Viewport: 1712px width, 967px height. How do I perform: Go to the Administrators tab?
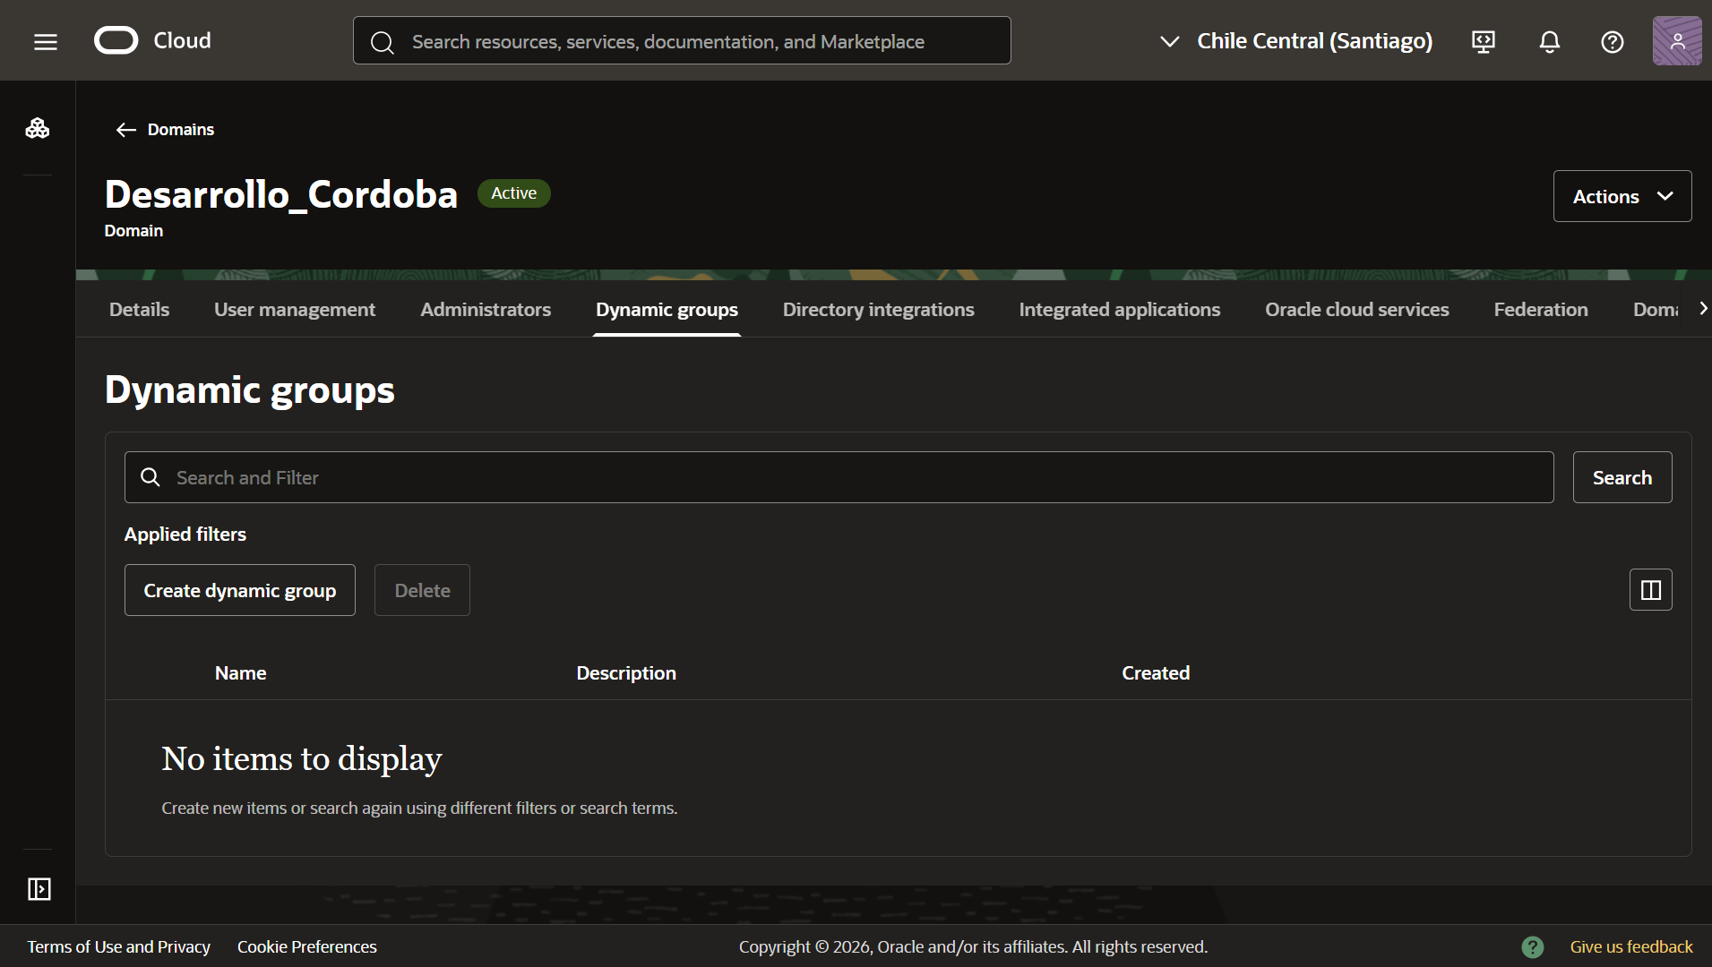click(x=486, y=310)
